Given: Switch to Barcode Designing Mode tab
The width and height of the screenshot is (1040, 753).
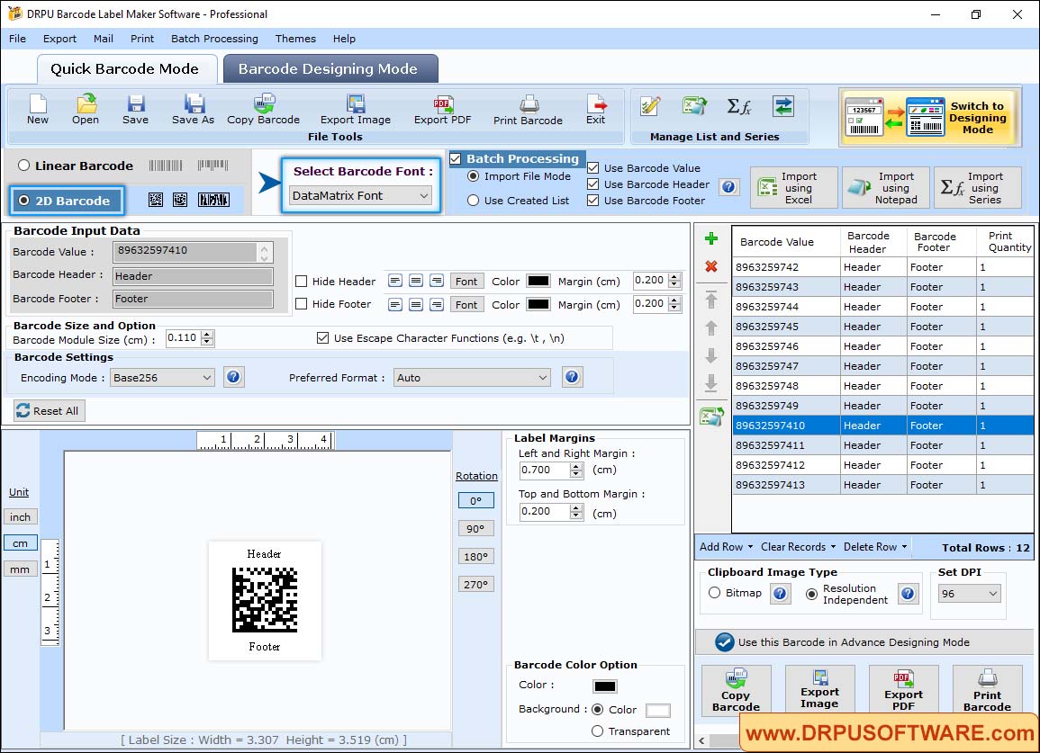Looking at the screenshot, I should point(330,69).
